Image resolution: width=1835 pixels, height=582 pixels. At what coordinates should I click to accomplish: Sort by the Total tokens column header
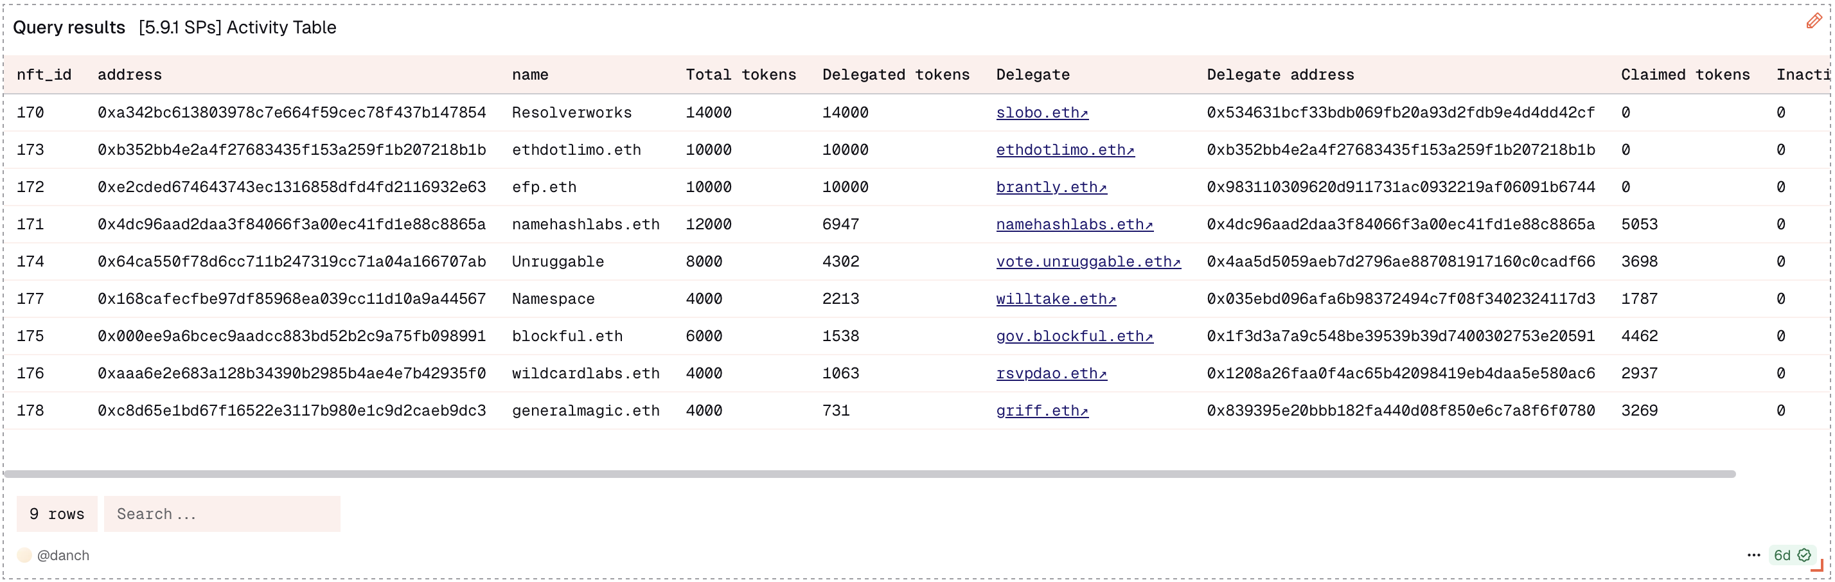(740, 75)
